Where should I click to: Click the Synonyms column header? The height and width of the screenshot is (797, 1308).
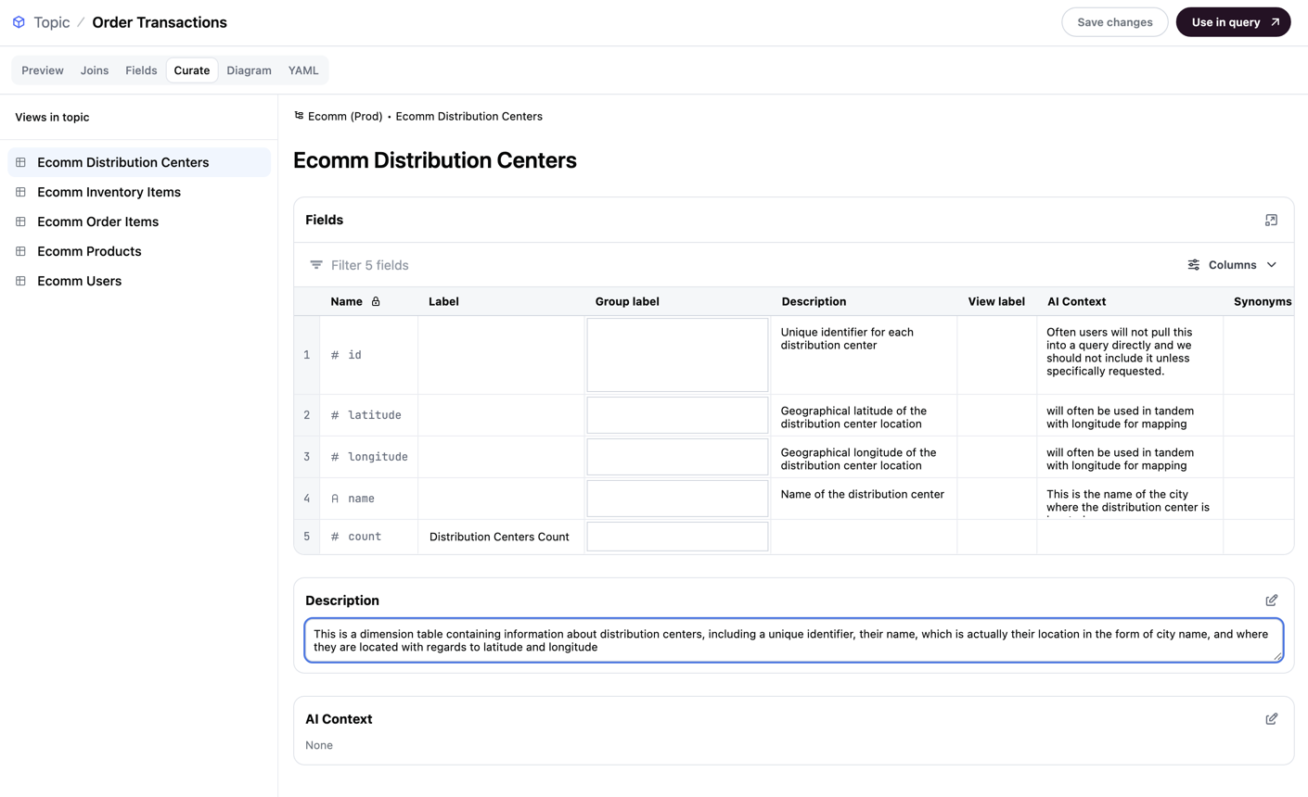pyautogui.click(x=1263, y=301)
